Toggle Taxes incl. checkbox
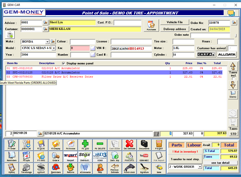Viewport: 241px width, 177px height. (x=233, y=79)
